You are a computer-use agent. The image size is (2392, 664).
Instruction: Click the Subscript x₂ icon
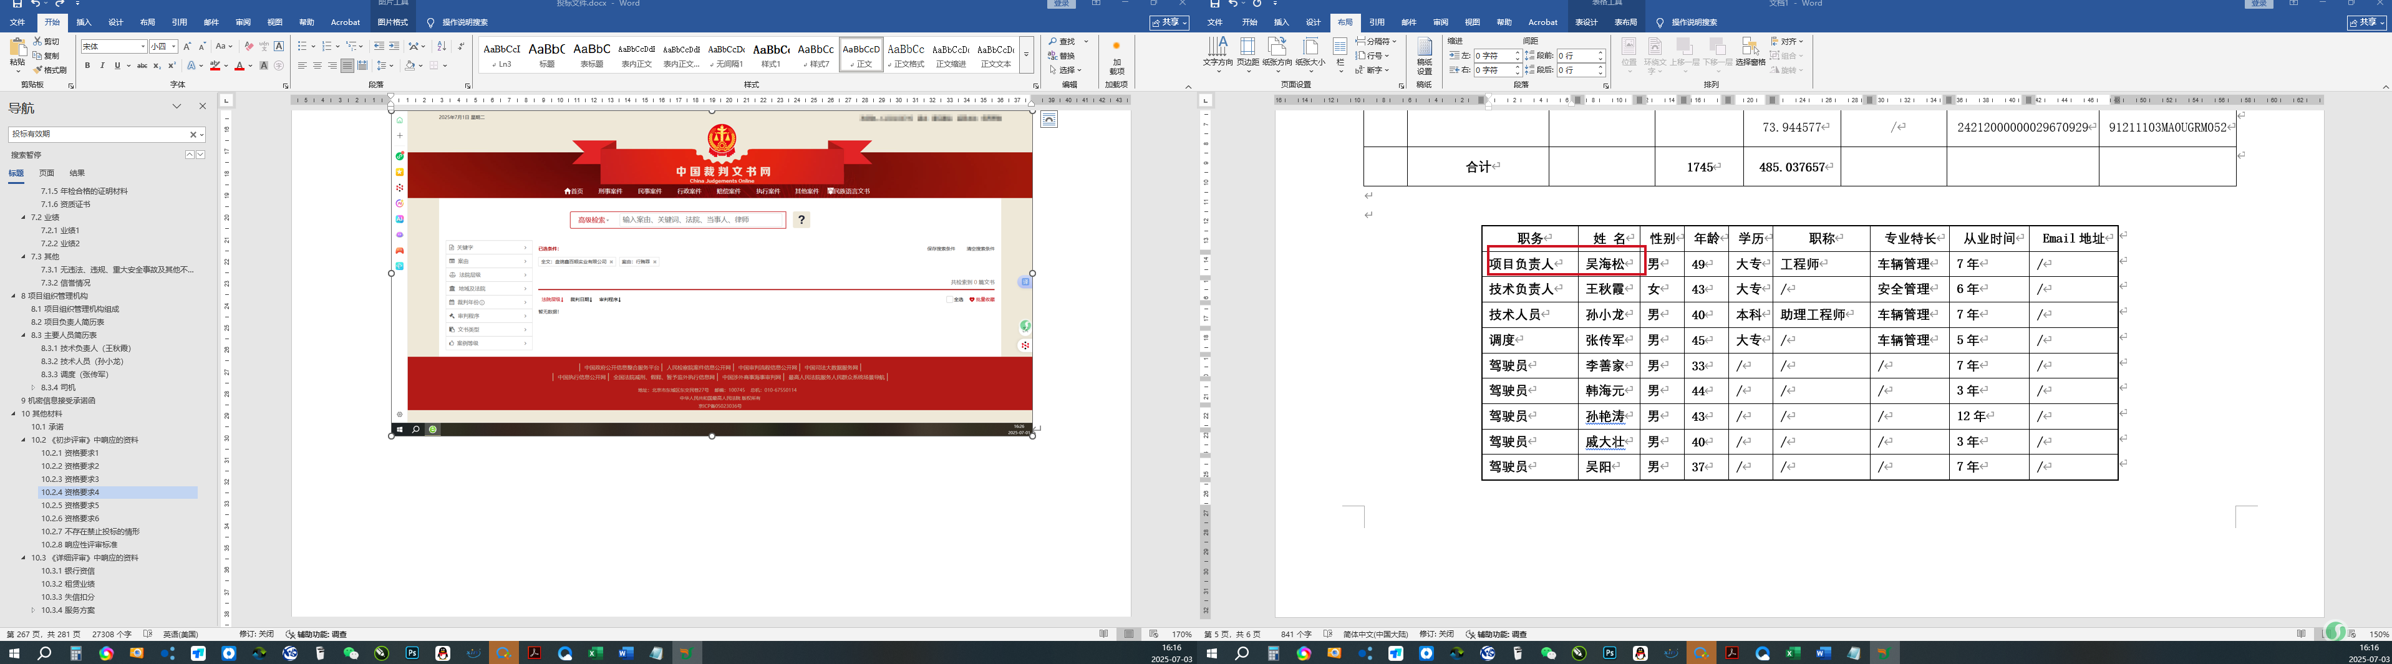point(157,66)
